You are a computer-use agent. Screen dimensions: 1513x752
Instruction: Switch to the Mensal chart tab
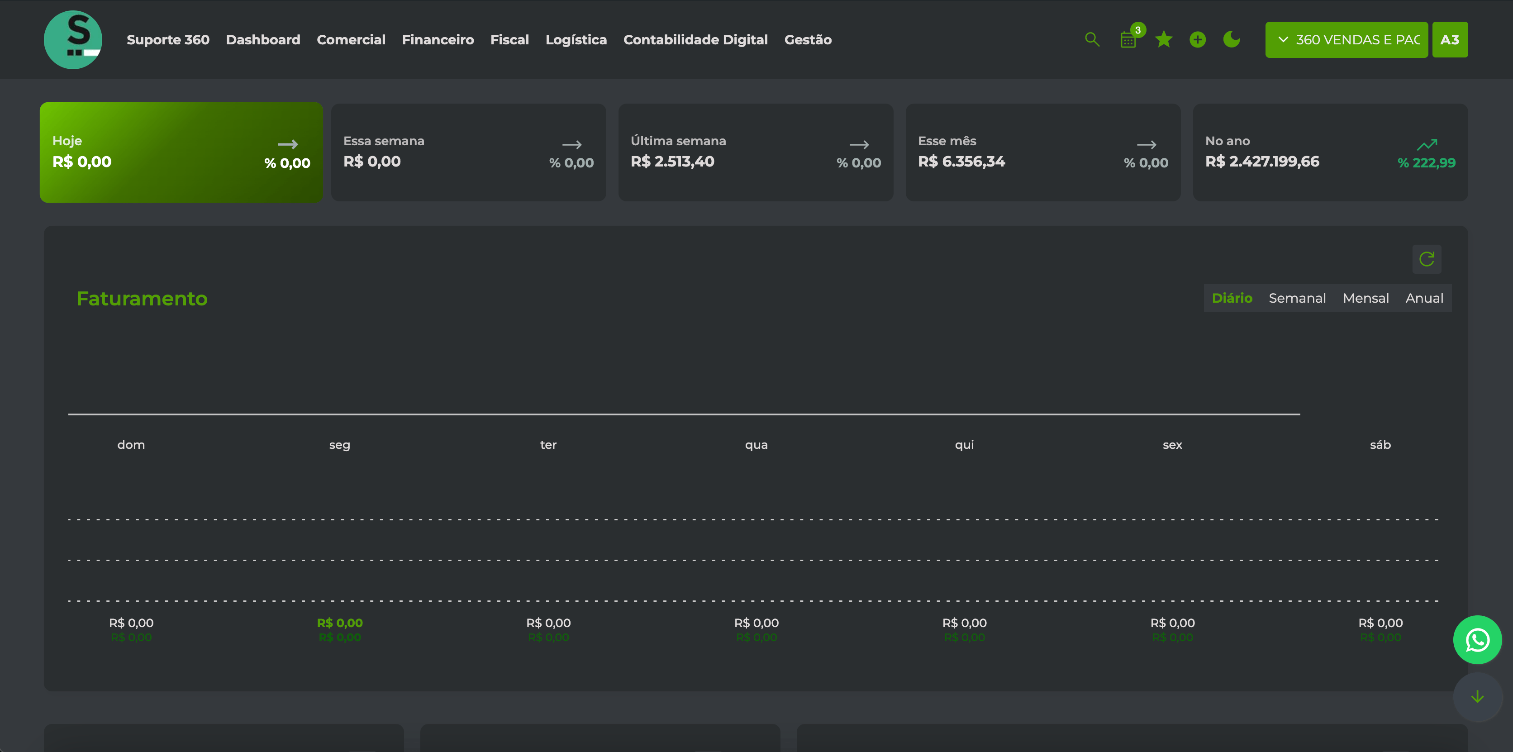(x=1366, y=298)
